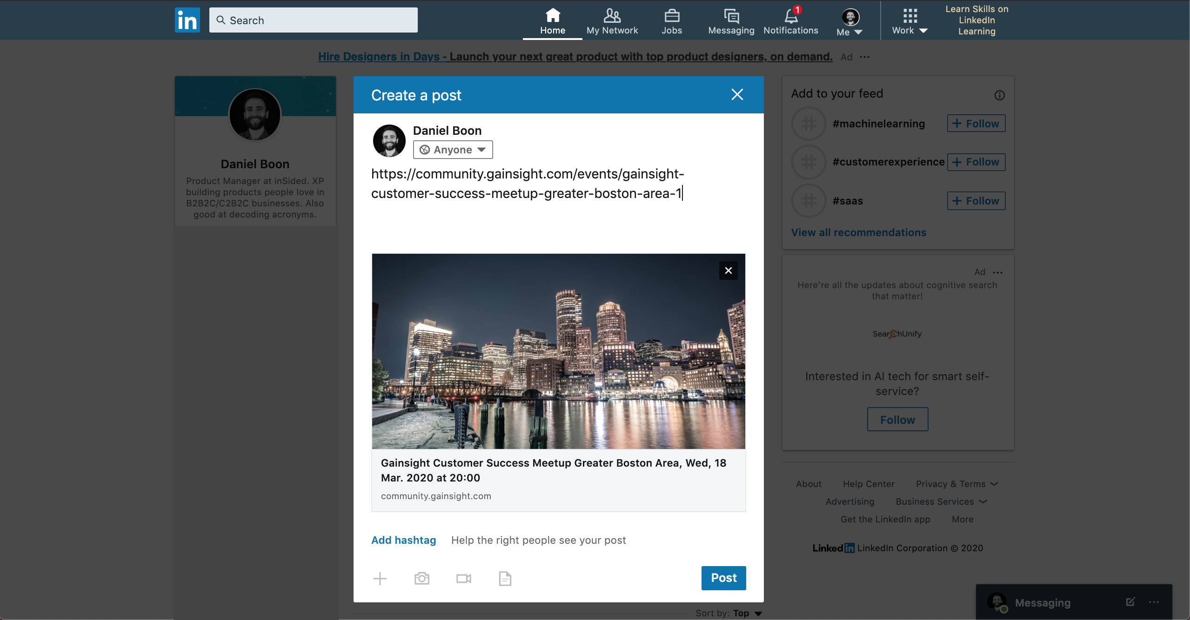Follow the #saas hashtag
The width and height of the screenshot is (1190, 620).
pos(976,201)
